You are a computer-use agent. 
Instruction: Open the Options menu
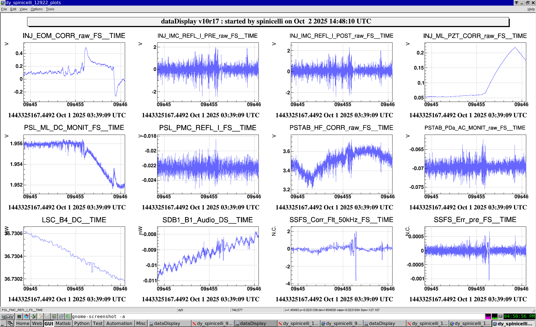pos(37,9)
